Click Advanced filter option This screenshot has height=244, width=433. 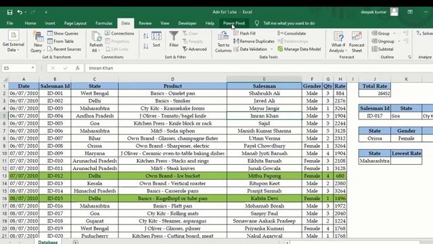[195, 49]
